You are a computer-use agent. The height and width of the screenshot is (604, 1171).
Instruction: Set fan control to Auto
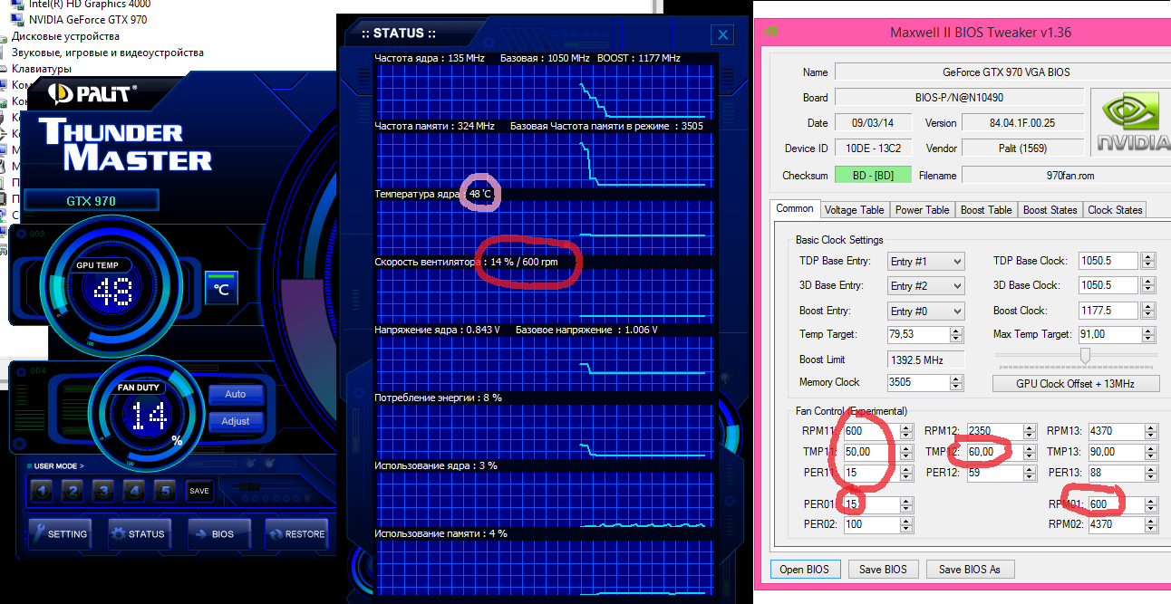tap(236, 395)
